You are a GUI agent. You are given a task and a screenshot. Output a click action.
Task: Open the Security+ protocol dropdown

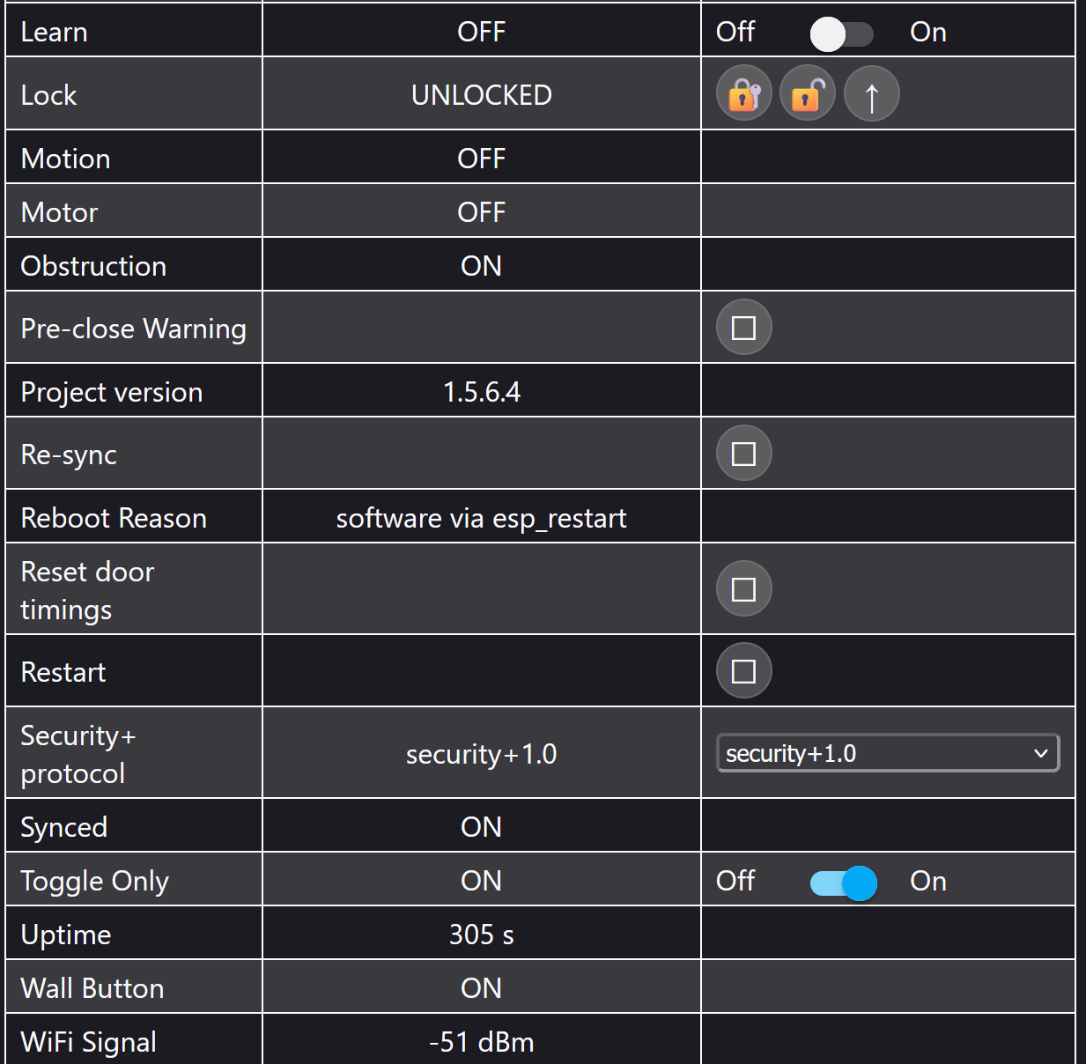point(887,754)
